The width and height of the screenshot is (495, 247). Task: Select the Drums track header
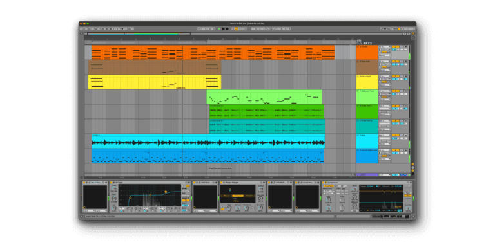(x=367, y=52)
